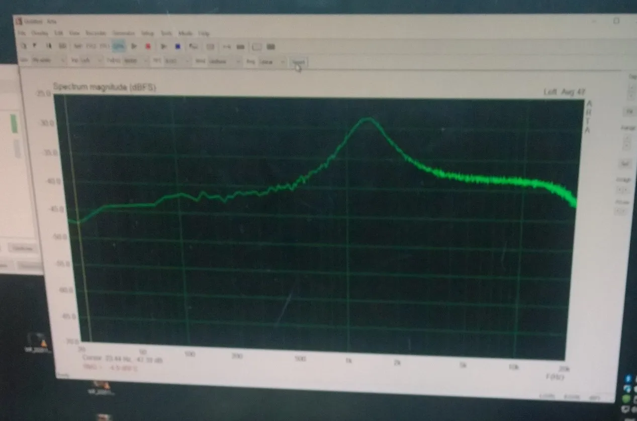Open the Edit menu

58,33
